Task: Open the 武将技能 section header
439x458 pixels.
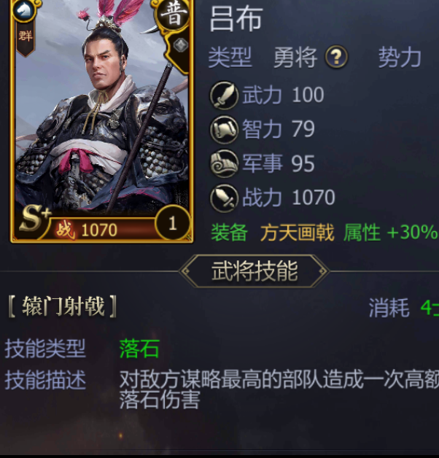Action: click(255, 271)
